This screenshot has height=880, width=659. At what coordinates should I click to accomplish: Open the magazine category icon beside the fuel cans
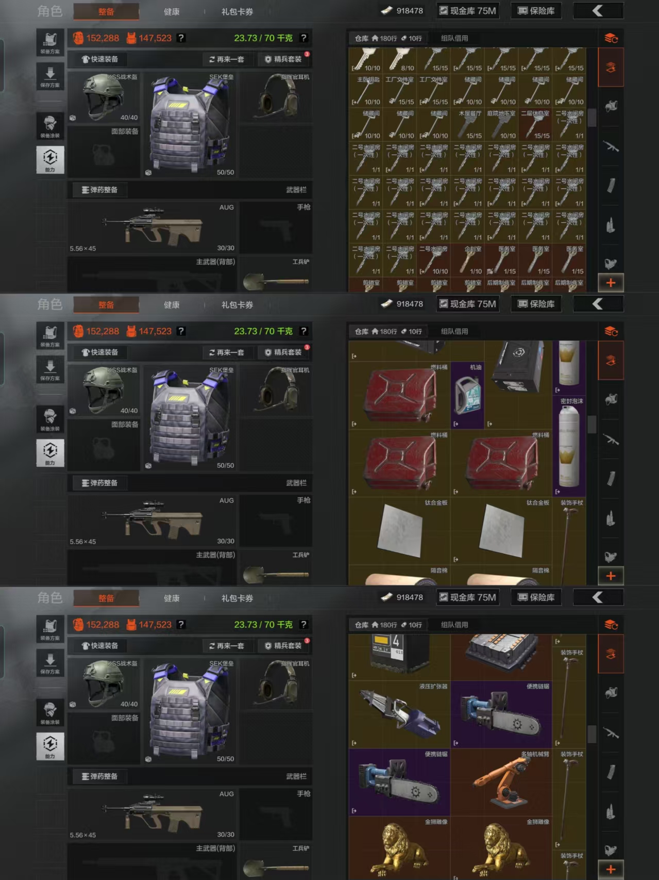(x=611, y=478)
